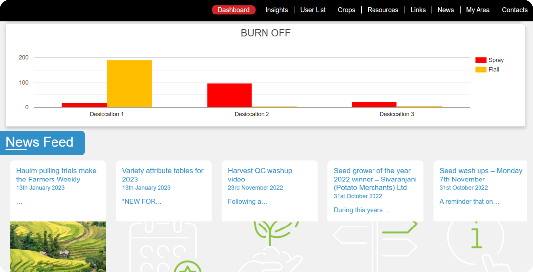Click the plant-in-hand icon under Harvest QC washup
The height and width of the screenshot is (272, 533).
tap(269, 246)
